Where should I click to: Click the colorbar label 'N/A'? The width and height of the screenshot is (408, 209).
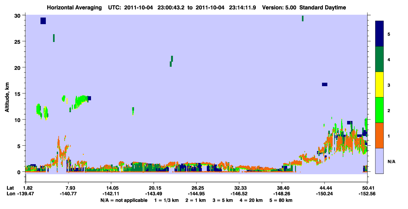tap(391, 162)
